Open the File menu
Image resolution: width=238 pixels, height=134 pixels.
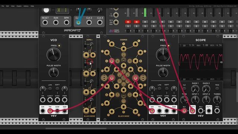(3, 6)
